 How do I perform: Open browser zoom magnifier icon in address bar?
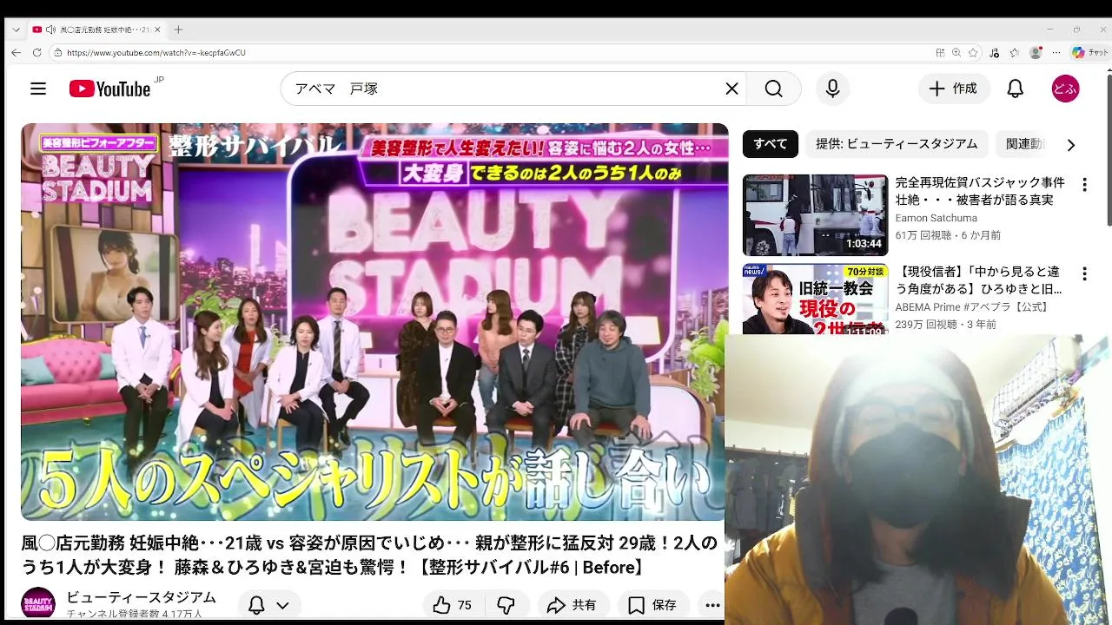(956, 52)
